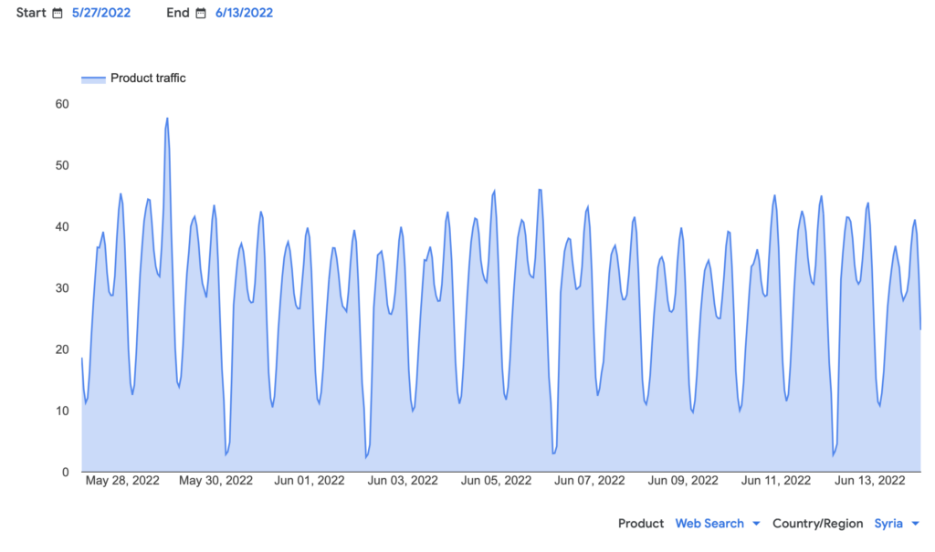Click the Jun 07, 2022 axis label
The image size is (935, 552).
590,481
